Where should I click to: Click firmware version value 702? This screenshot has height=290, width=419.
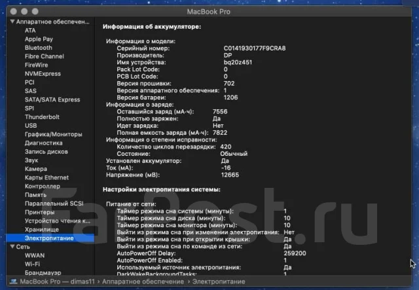tap(229, 83)
